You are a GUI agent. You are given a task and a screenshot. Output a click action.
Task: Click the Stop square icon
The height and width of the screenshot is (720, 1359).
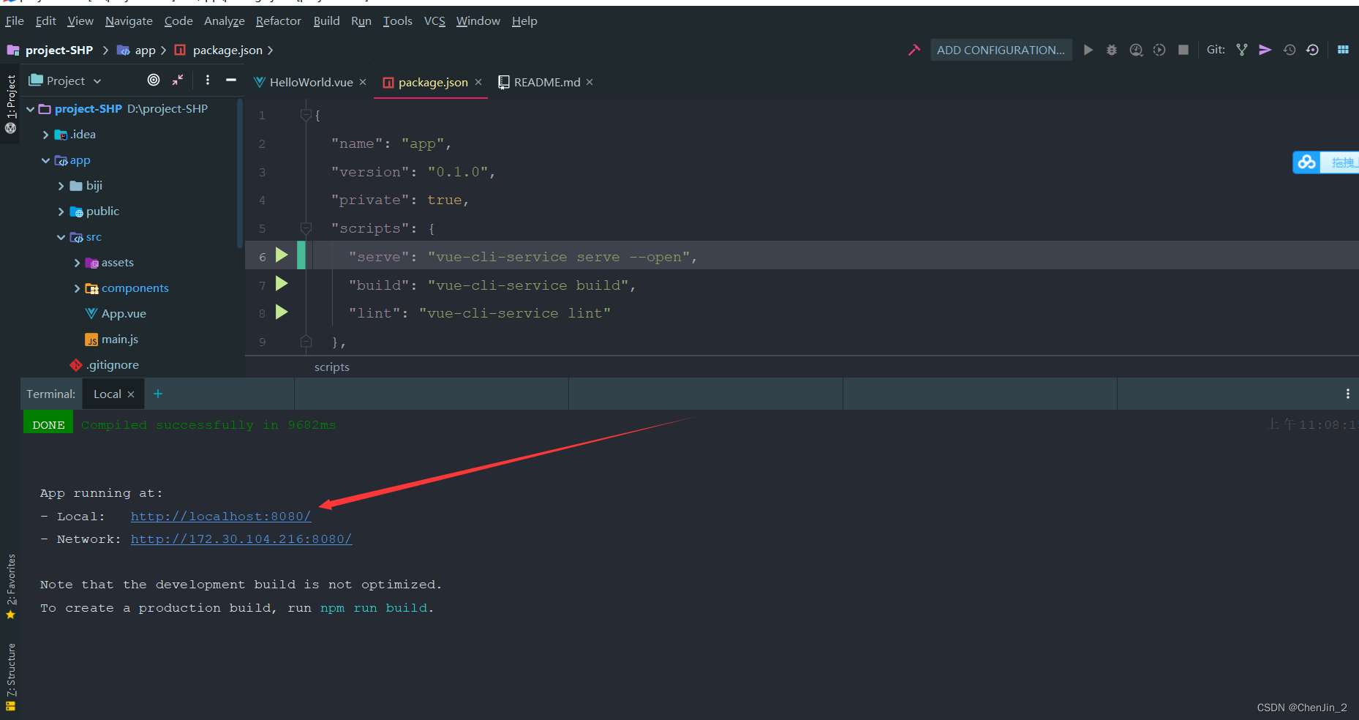1183,50
